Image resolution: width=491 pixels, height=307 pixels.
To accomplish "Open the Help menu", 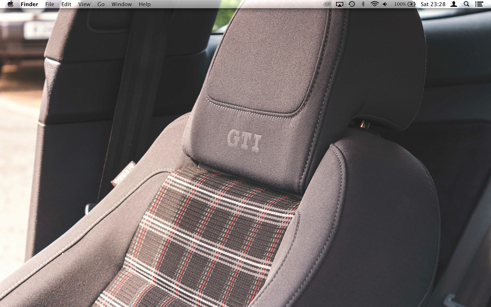I will 145,4.
